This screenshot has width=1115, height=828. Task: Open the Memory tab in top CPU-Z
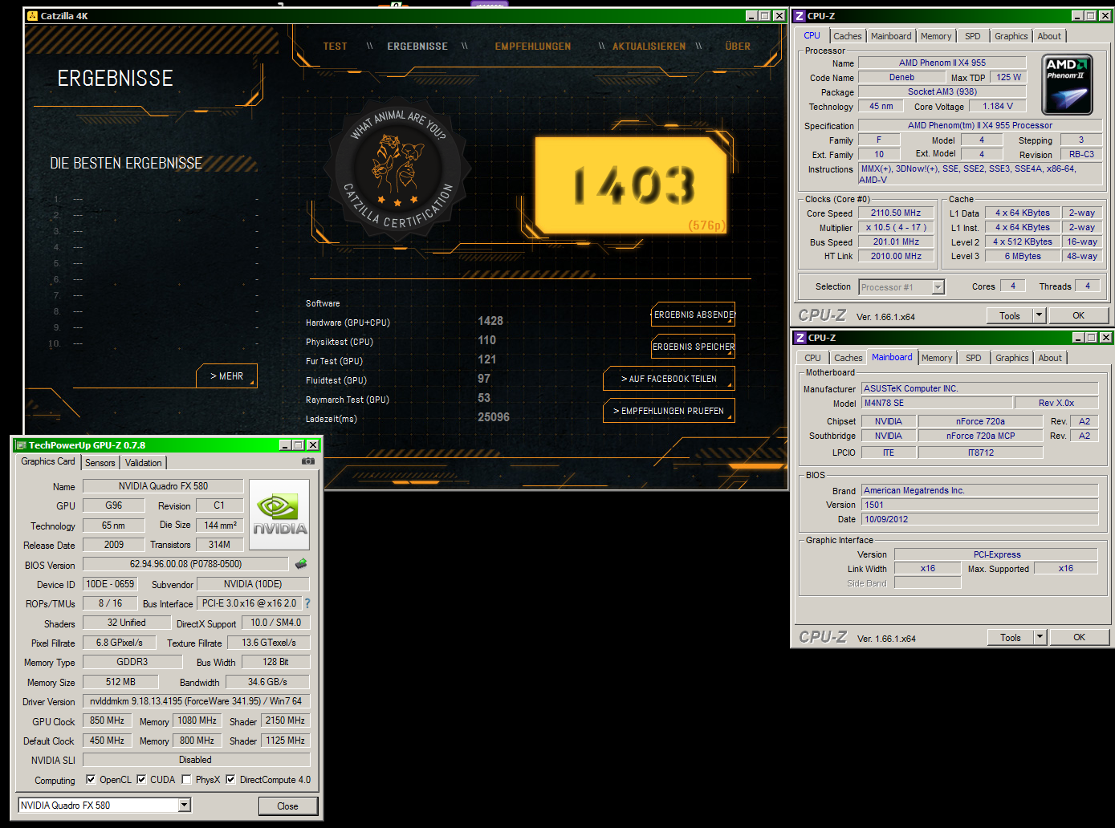936,36
